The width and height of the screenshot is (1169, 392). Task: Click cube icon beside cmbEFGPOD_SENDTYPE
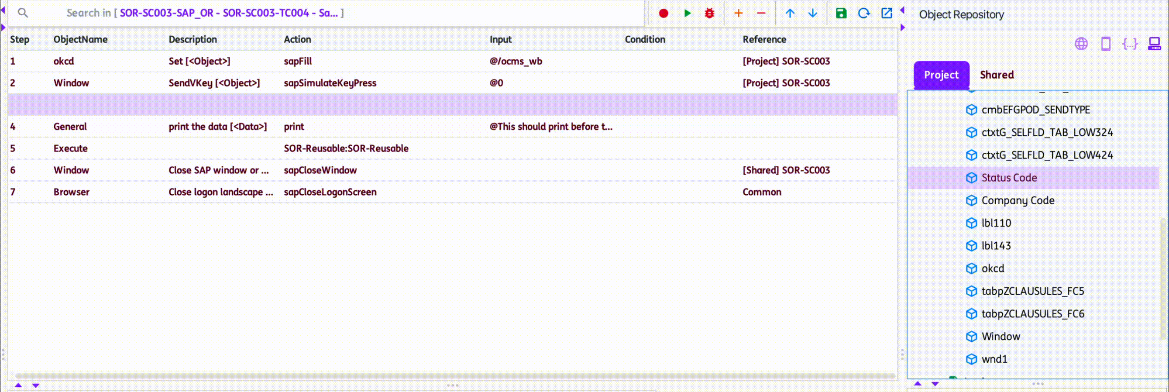tap(971, 110)
